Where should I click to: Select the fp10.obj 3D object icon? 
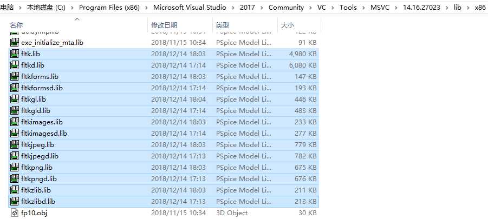pyautogui.click(x=15, y=213)
